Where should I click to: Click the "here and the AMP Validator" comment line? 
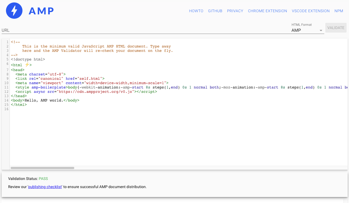[98, 50]
